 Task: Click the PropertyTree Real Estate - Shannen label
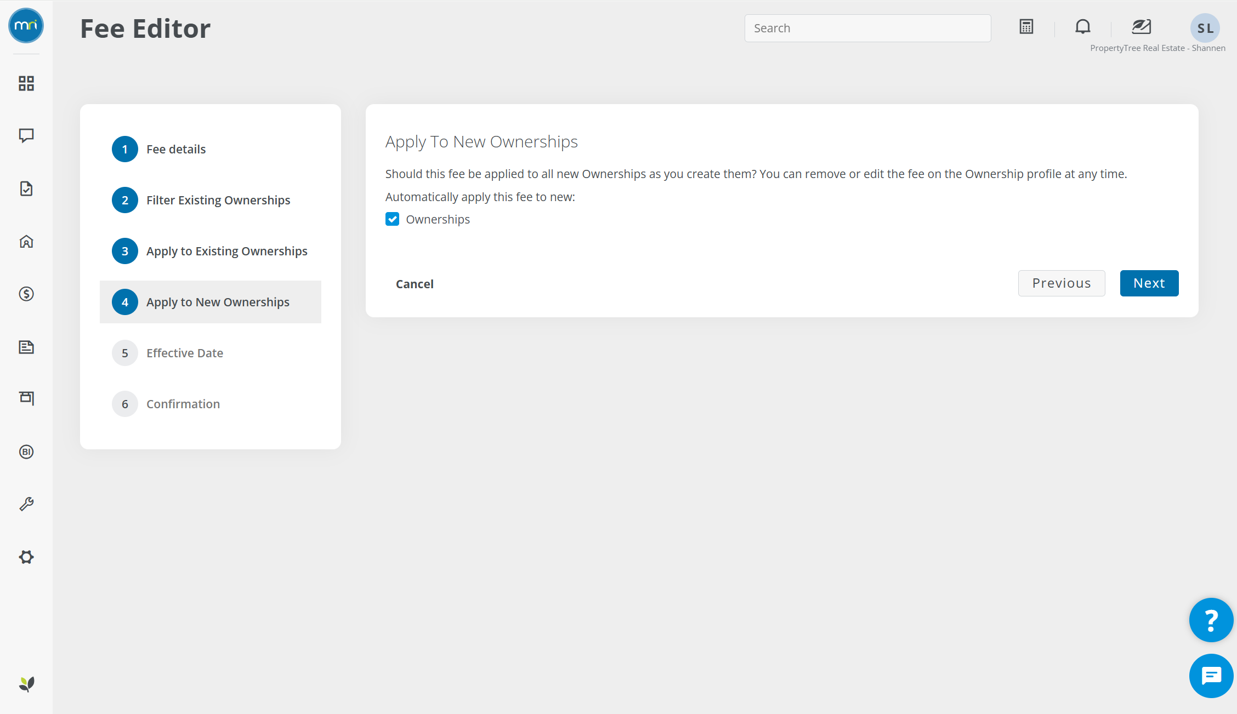point(1157,48)
